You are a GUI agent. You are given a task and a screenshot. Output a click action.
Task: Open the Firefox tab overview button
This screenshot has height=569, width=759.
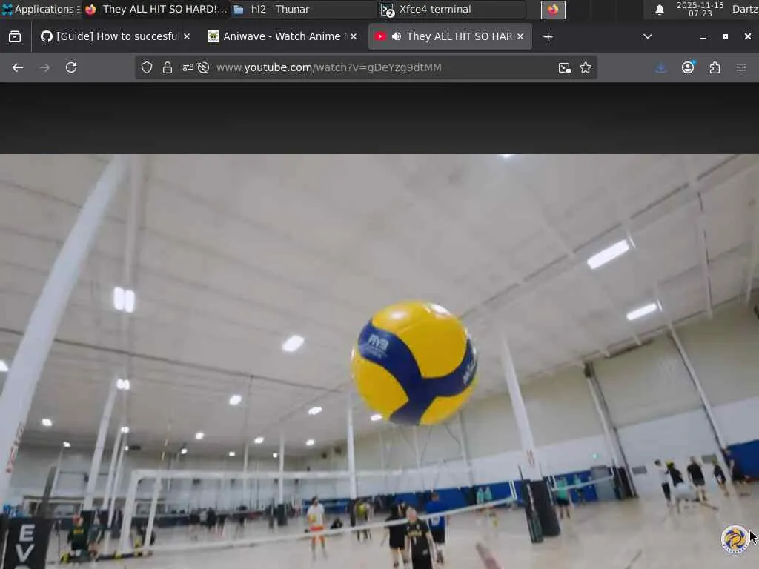(x=15, y=36)
